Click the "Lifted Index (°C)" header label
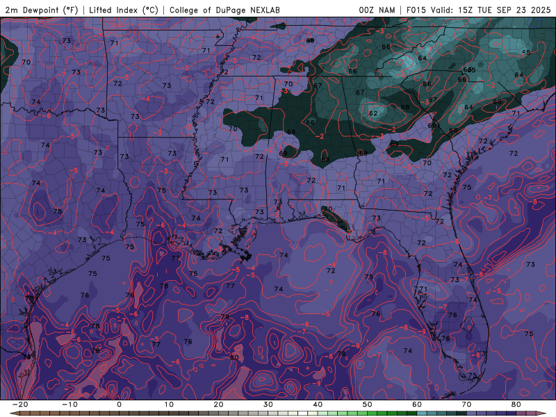Image resolution: width=556 pixels, height=417 pixels. click(124, 10)
